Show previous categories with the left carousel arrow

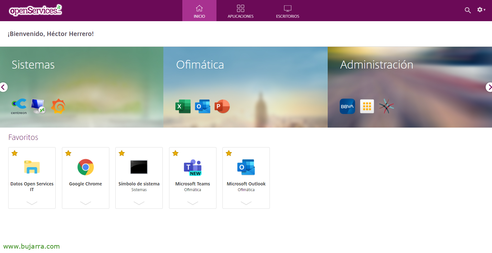(x=3, y=87)
